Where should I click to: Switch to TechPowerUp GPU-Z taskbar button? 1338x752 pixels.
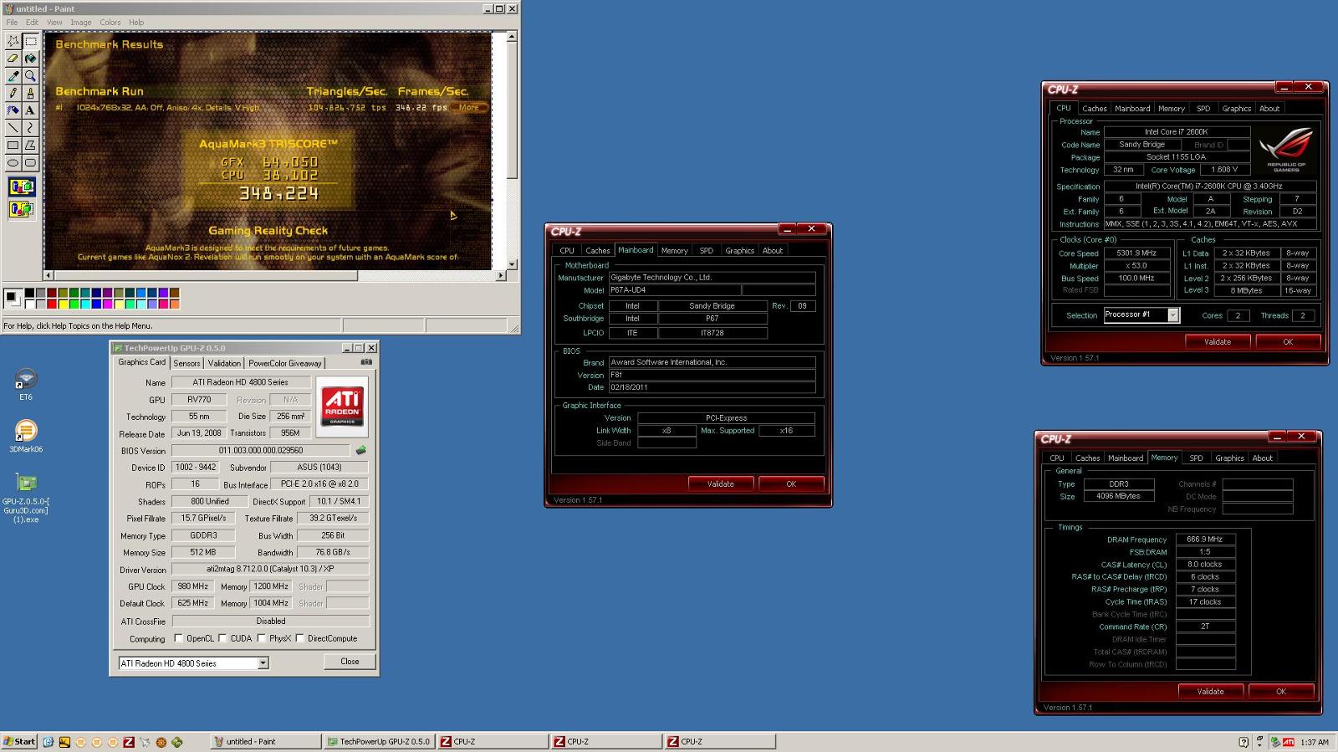point(379,742)
